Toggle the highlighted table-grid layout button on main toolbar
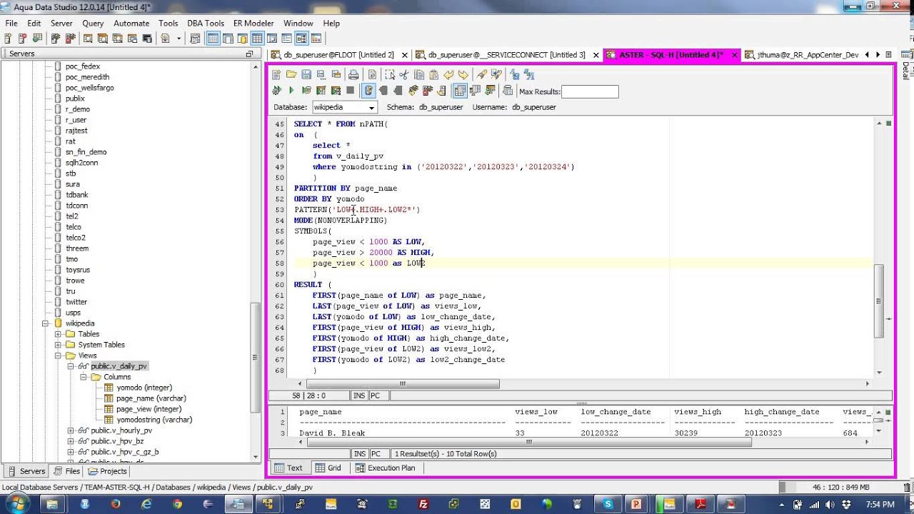Screen dimensions: 914x514 [x=257, y=39]
